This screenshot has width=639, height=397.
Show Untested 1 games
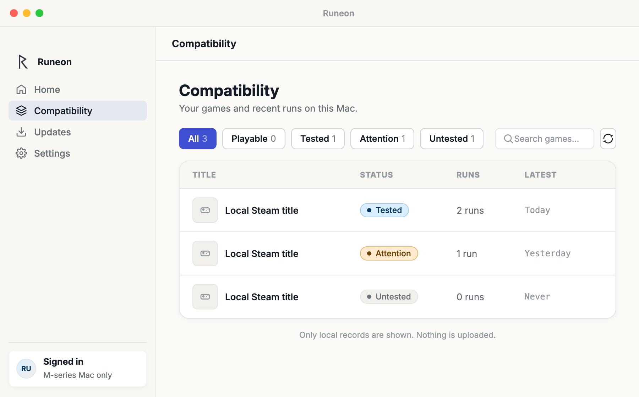452,139
